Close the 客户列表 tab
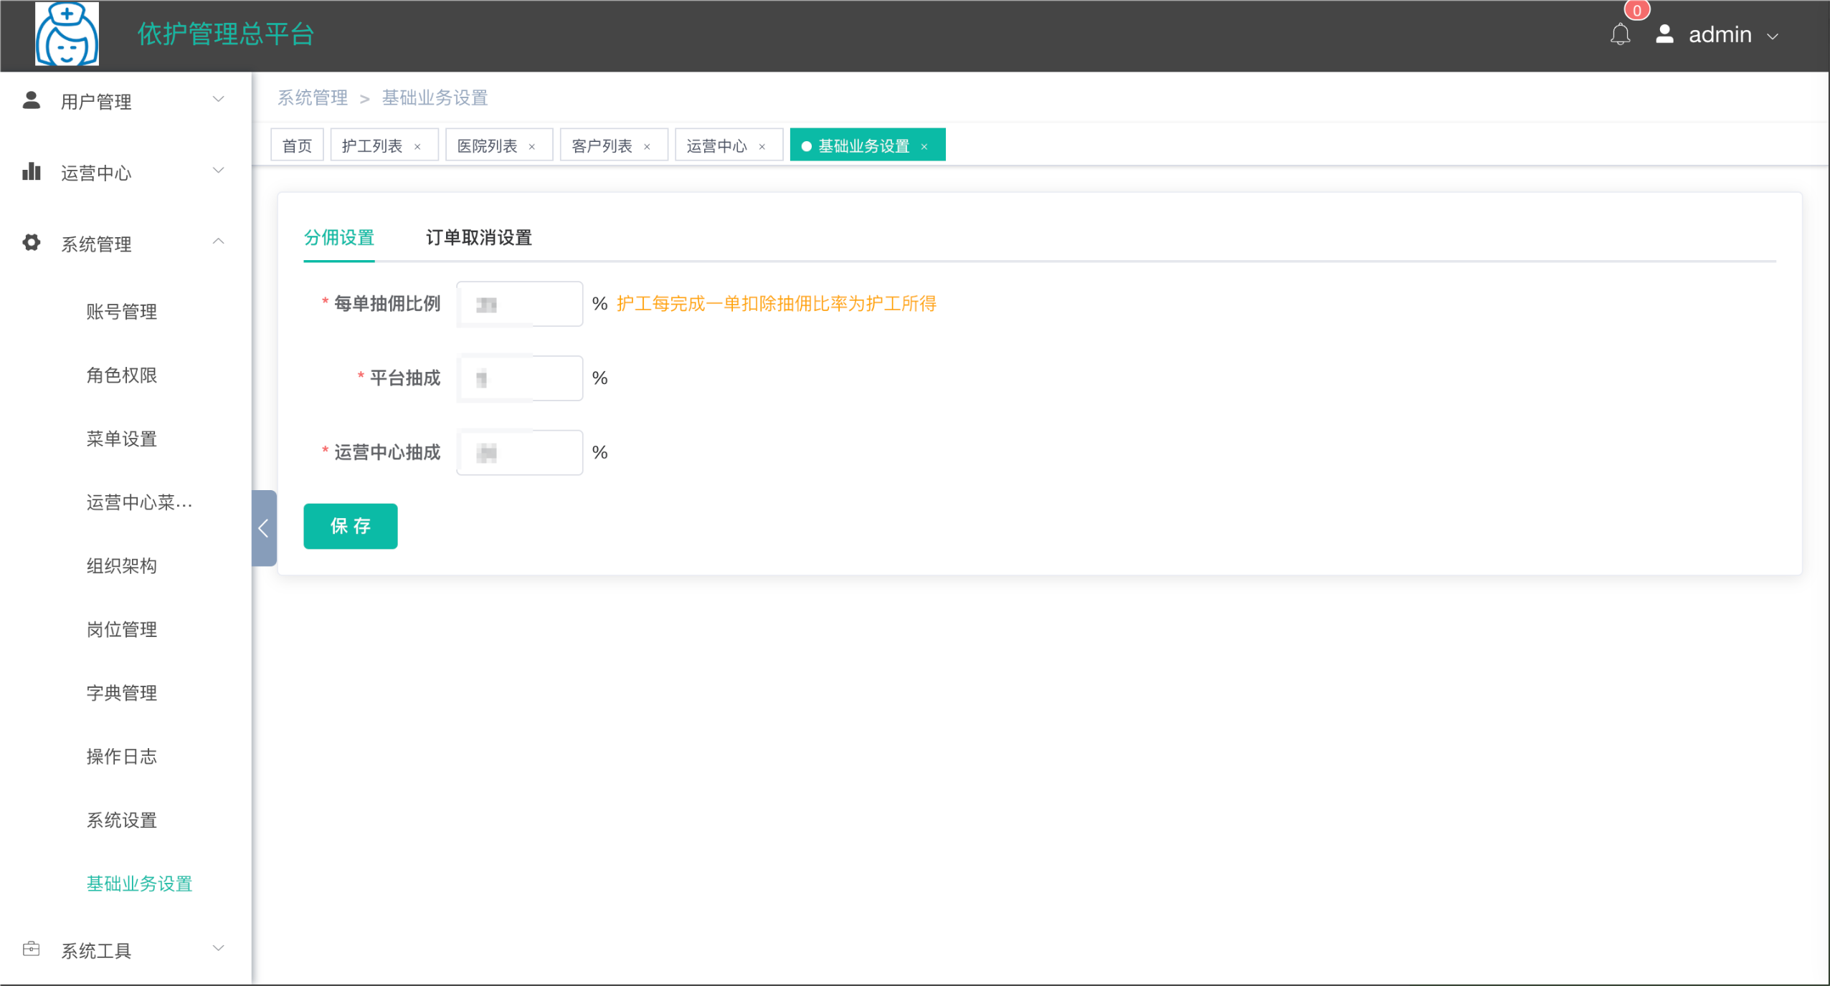 647,146
